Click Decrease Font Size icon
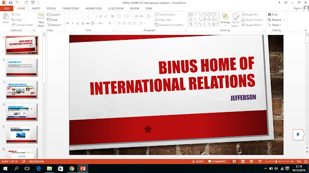Image resolution: width=309 pixels, height=173 pixels. point(106,16)
